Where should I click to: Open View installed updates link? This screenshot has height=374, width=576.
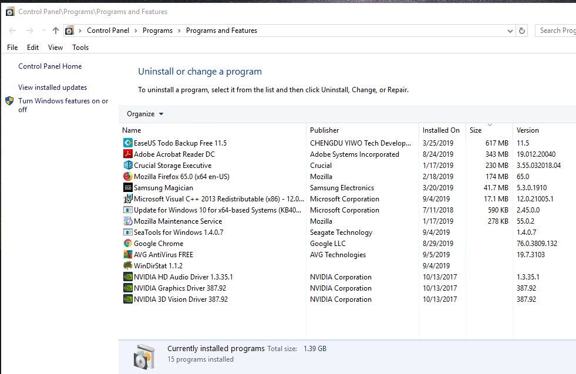[x=52, y=87]
